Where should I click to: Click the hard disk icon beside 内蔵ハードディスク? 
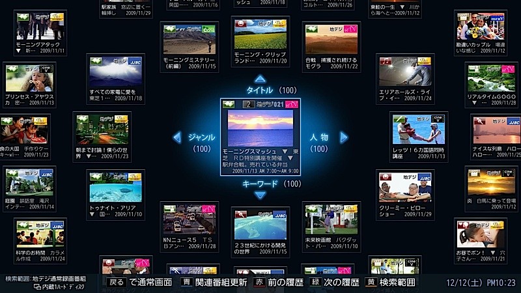tap(37, 286)
